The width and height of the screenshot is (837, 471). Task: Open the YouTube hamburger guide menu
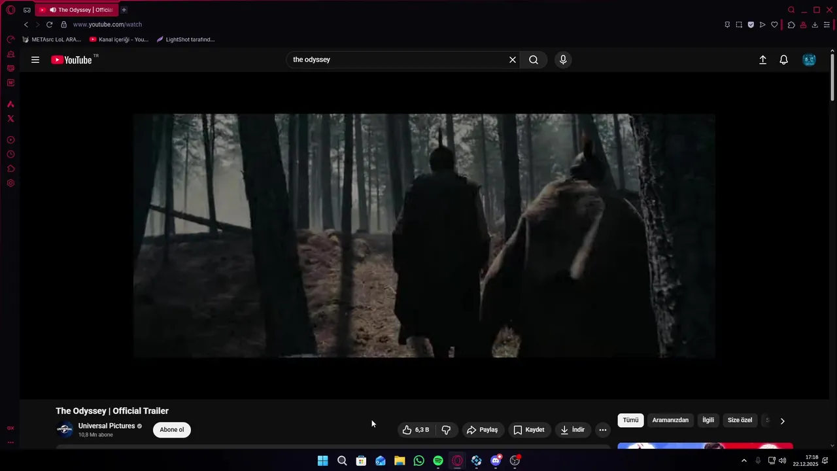coord(35,60)
